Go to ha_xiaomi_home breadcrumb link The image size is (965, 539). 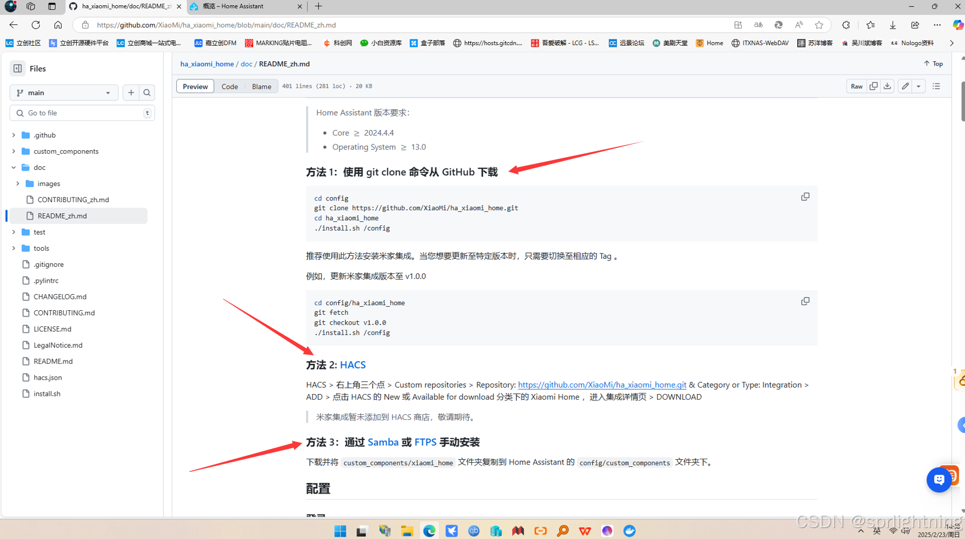tap(207, 64)
